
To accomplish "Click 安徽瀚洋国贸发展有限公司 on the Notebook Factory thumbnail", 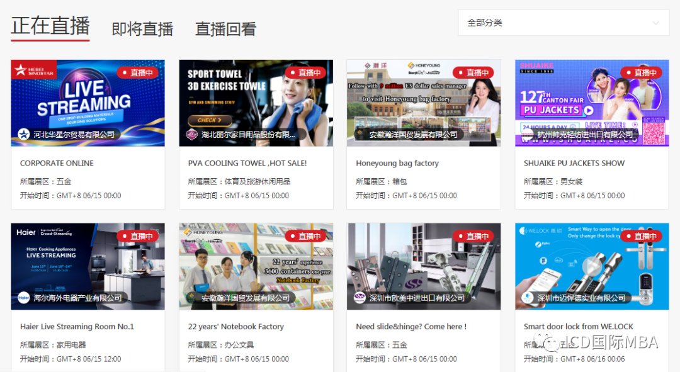I will [x=246, y=298].
